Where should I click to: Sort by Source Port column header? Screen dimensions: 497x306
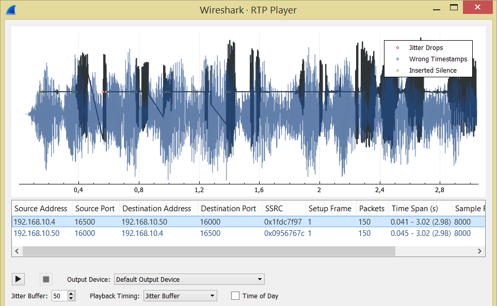tap(95, 209)
